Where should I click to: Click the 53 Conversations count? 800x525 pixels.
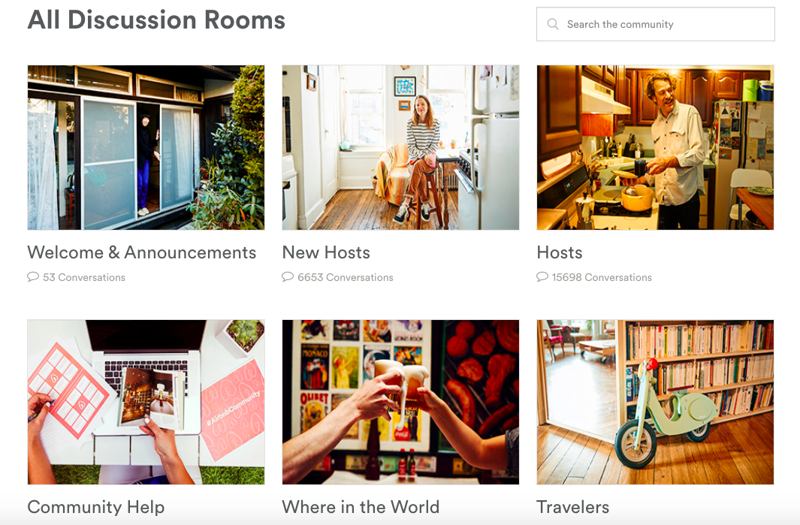(84, 277)
